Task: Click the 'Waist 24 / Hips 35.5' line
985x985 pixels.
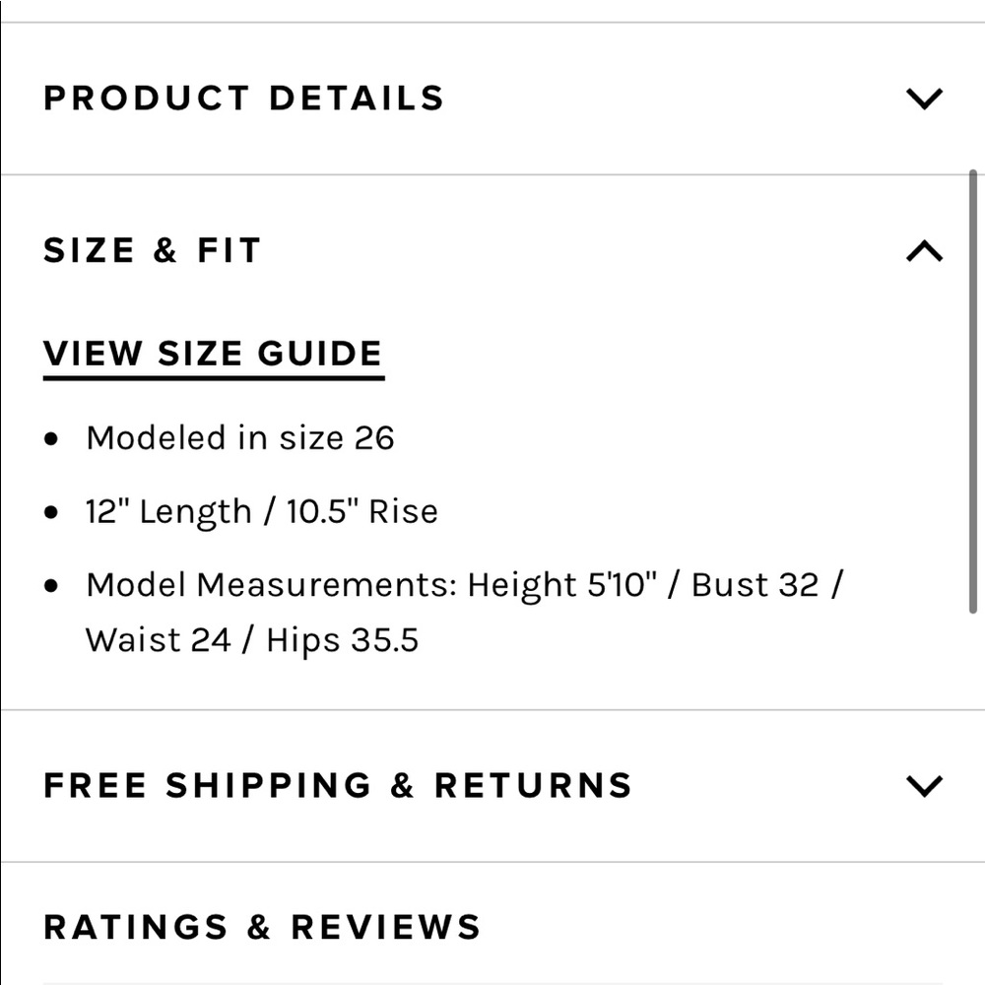Action: tap(252, 640)
